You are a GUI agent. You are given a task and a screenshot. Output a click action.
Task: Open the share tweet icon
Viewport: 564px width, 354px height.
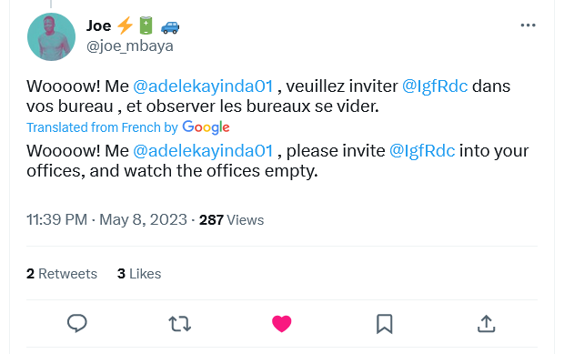click(487, 323)
